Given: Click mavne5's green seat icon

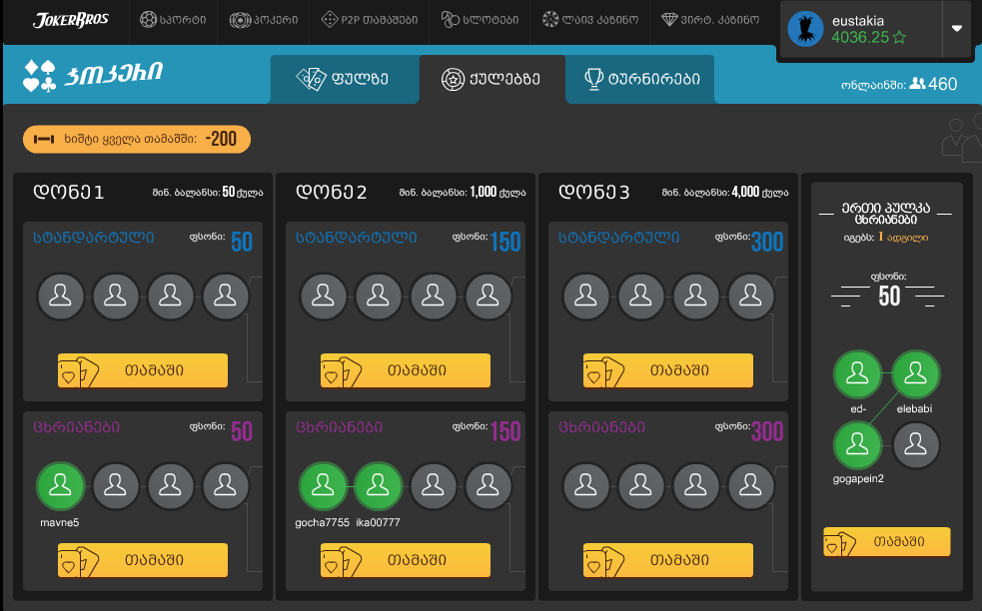Looking at the screenshot, I should [60, 485].
